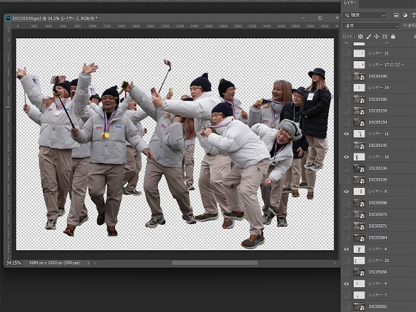This screenshot has height=312, width=416.
Task: Click the lock position move icon
Action: tap(377, 36)
